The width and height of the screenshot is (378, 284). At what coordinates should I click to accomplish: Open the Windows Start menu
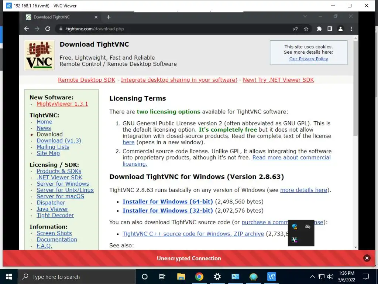tap(9, 277)
